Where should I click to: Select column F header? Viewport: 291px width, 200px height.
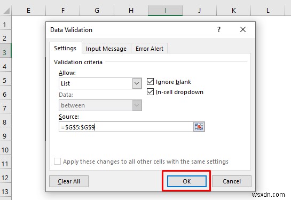pos(63,11)
